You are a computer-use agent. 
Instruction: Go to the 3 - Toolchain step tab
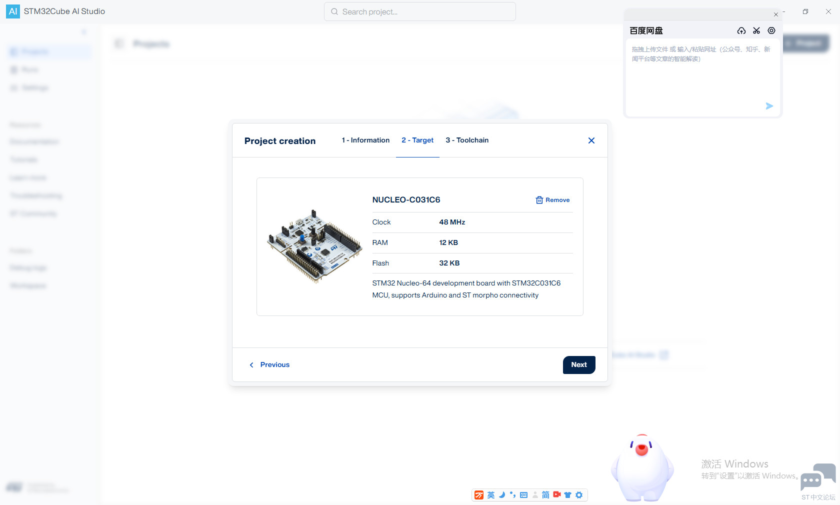coord(467,140)
